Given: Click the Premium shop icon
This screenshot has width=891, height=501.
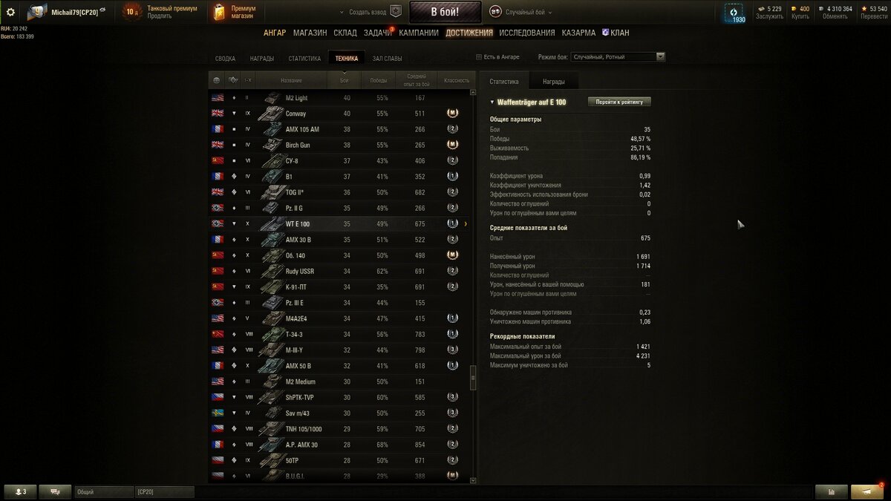Looking at the screenshot, I should pyautogui.click(x=219, y=12).
